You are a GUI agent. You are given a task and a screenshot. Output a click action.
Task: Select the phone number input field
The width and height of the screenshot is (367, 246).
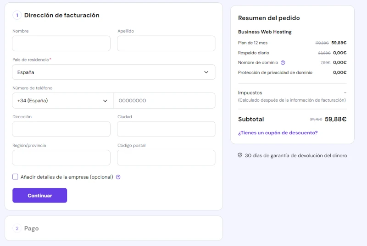click(164, 101)
